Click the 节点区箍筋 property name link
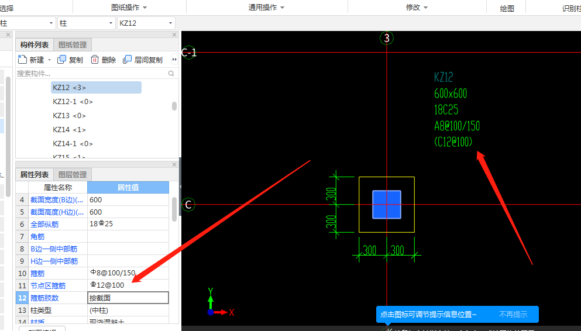 [x=48, y=285]
